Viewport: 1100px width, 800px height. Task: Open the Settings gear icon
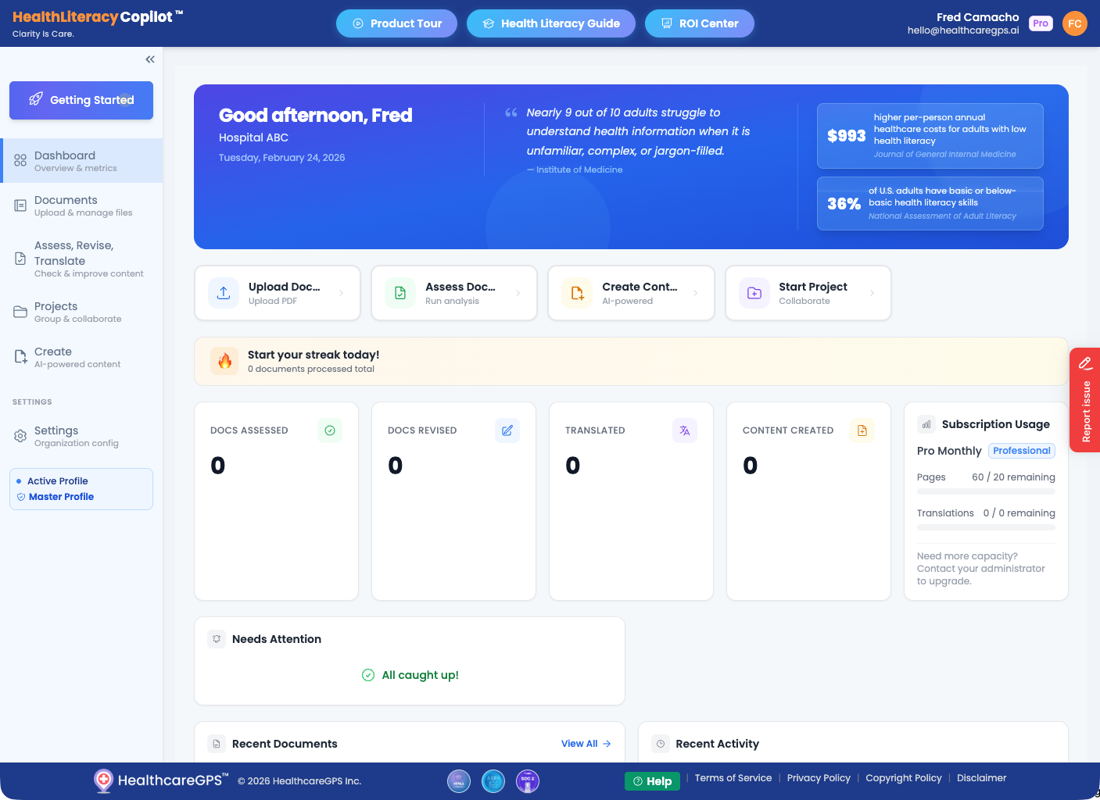coord(20,437)
